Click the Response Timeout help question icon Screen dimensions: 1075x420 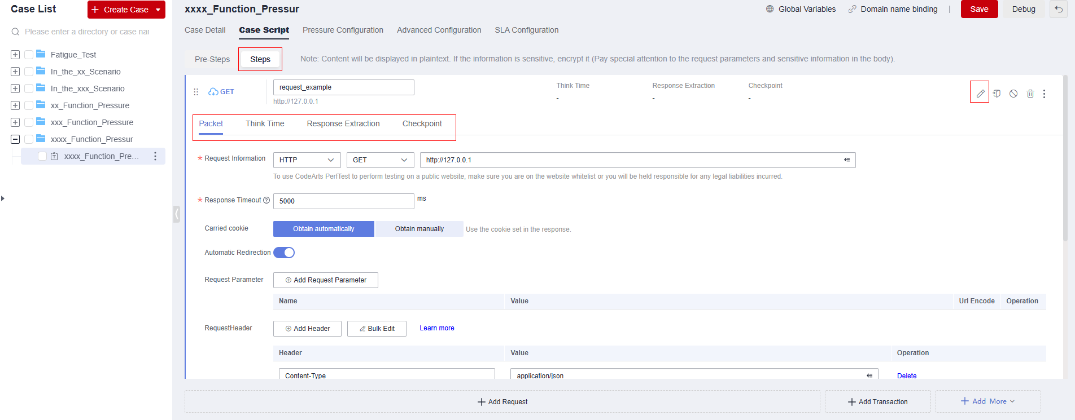click(266, 200)
